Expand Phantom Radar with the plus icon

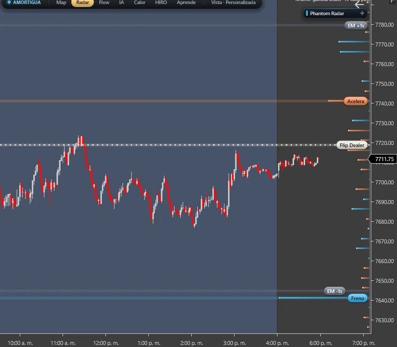[x=362, y=13]
